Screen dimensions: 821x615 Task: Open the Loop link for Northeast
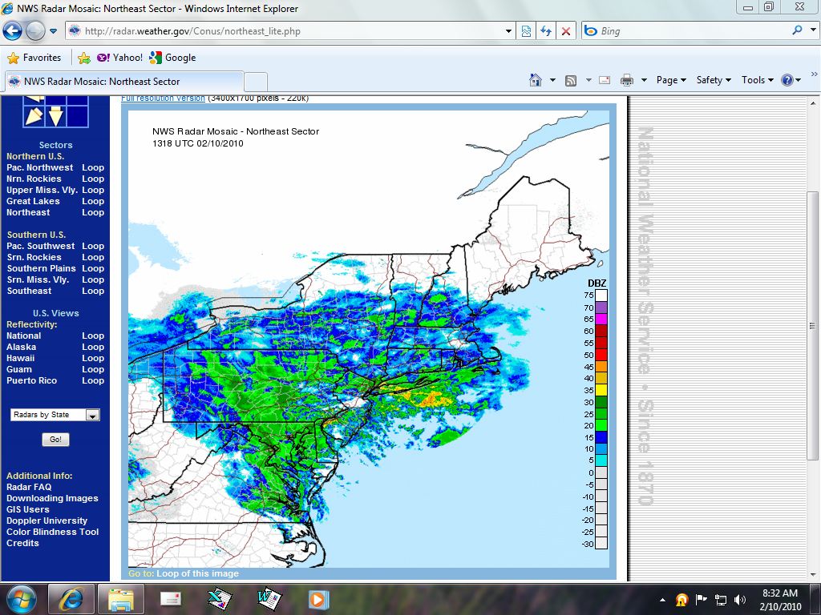(93, 212)
